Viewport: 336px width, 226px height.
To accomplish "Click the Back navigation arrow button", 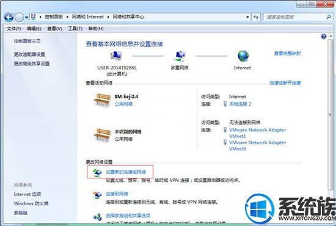I will (x=9, y=17).
